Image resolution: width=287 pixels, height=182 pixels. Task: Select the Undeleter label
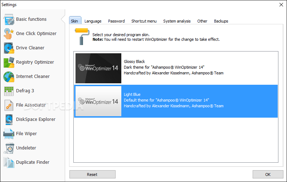tap(26, 148)
